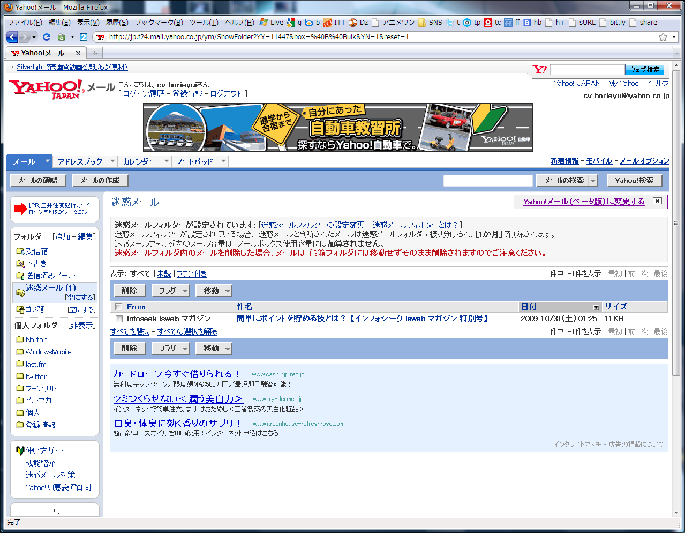Open the アニメワン bookmark

point(394,23)
